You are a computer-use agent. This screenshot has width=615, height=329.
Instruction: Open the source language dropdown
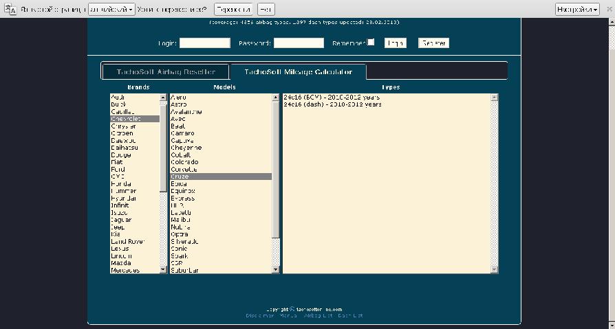coord(111,10)
